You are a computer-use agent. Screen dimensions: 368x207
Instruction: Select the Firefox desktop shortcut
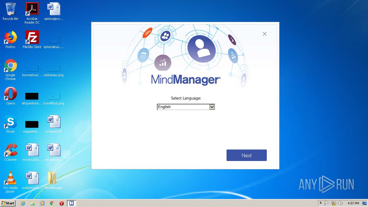coord(10,40)
